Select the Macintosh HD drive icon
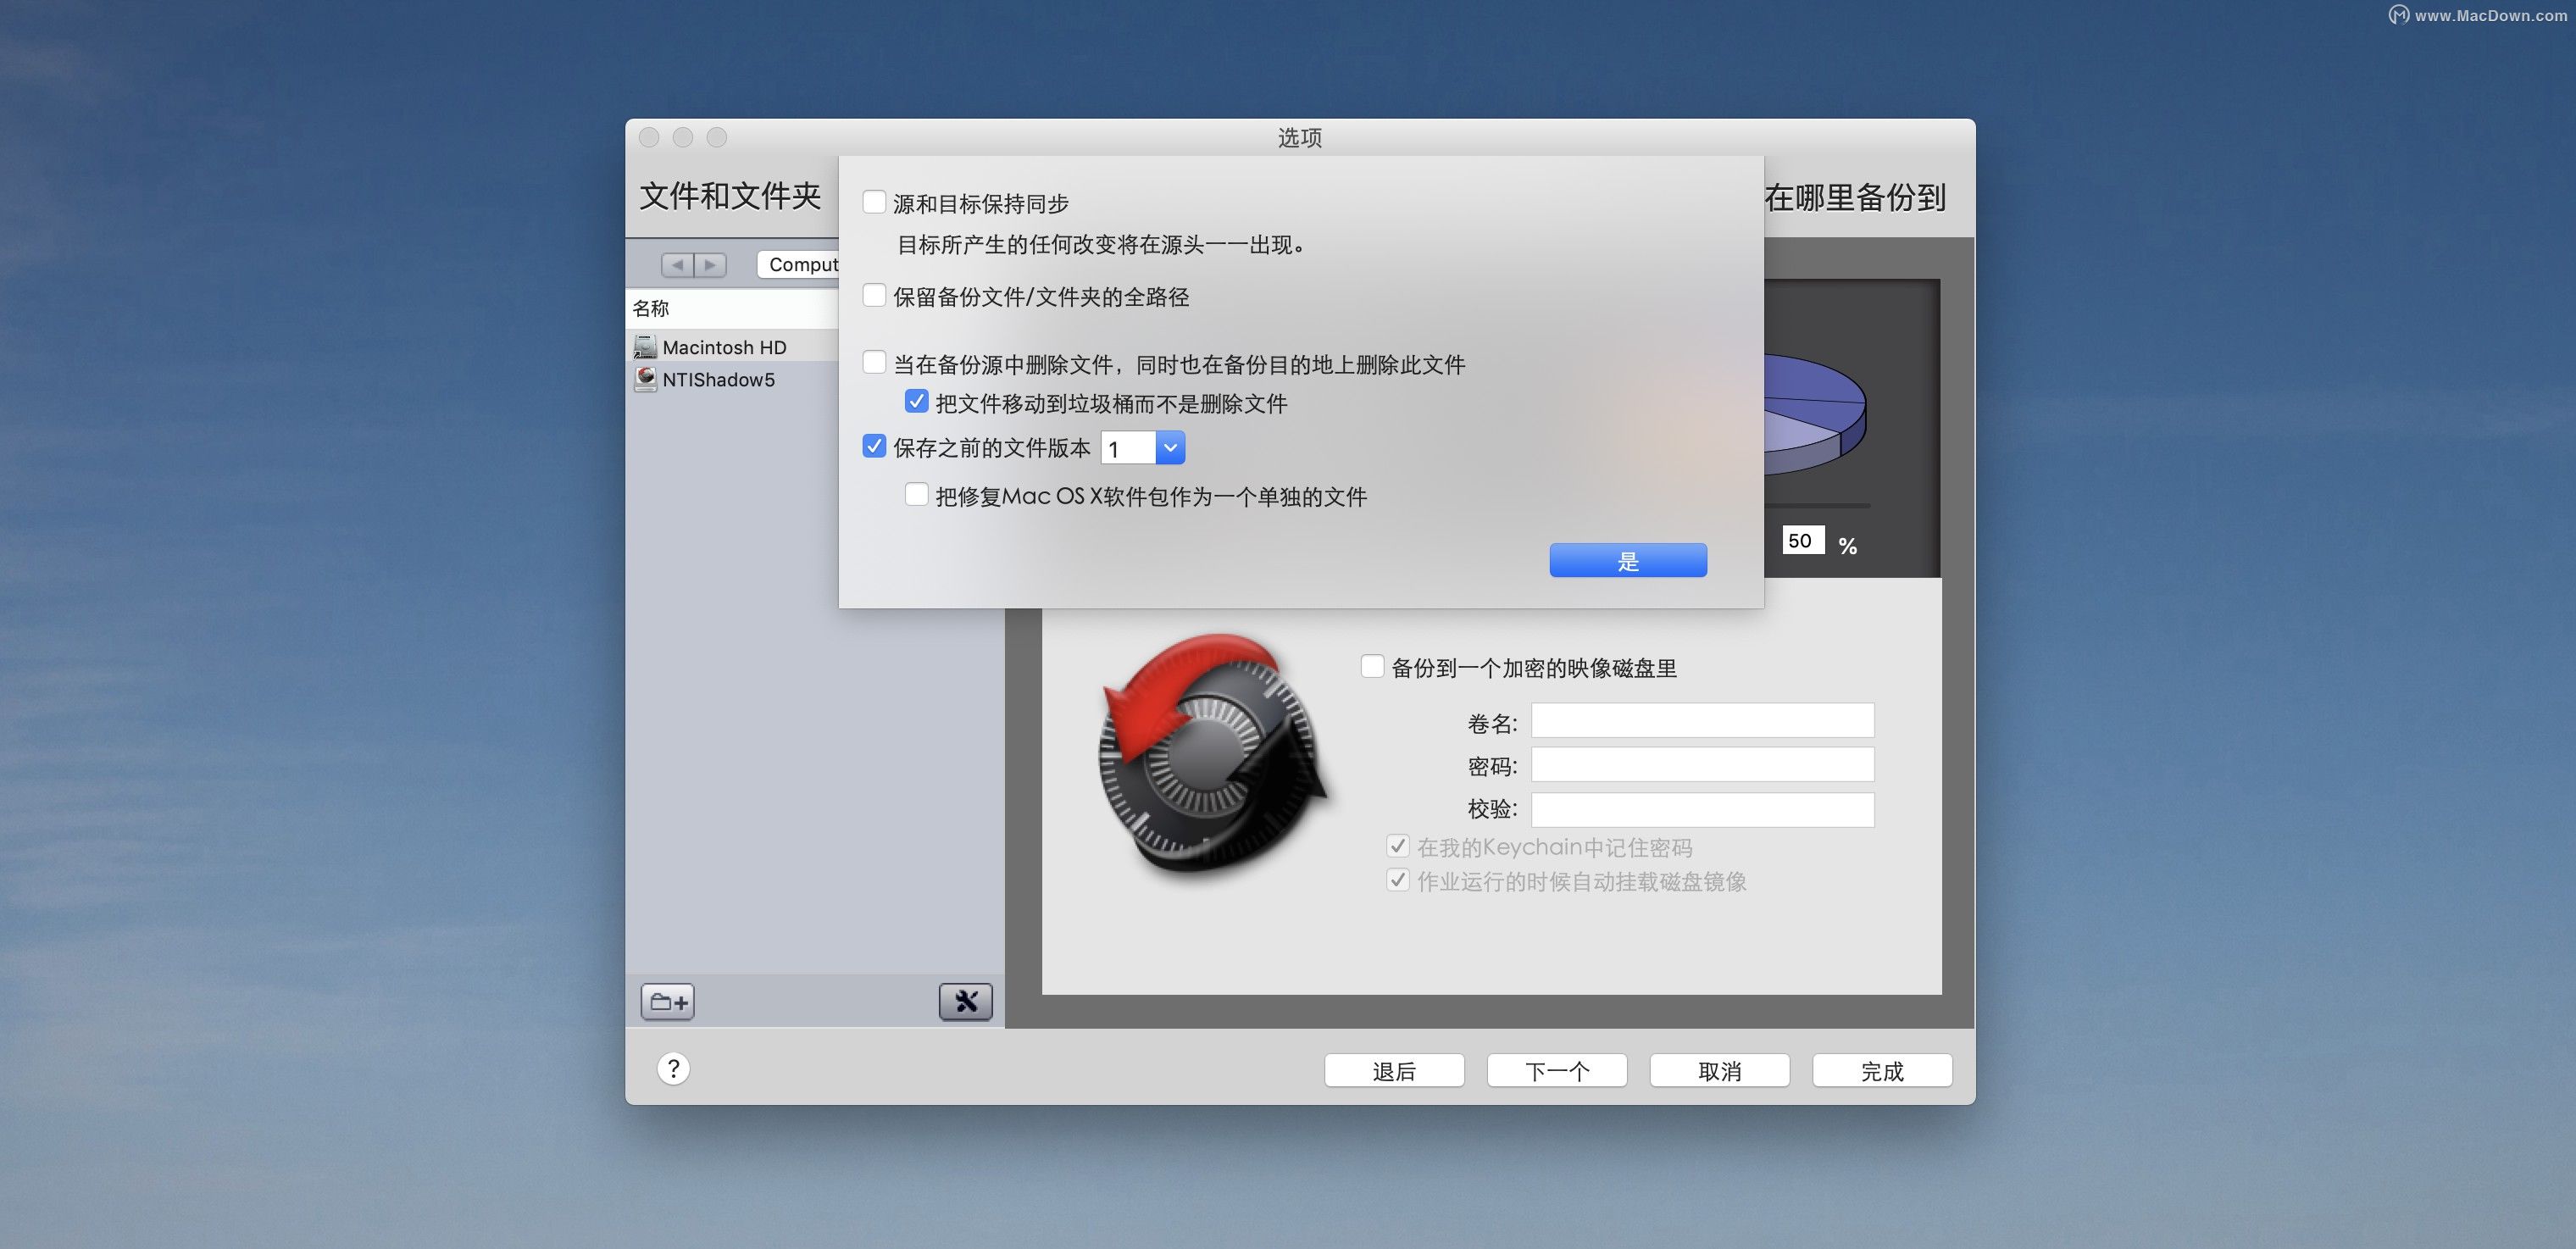 (x=646, y=347)
